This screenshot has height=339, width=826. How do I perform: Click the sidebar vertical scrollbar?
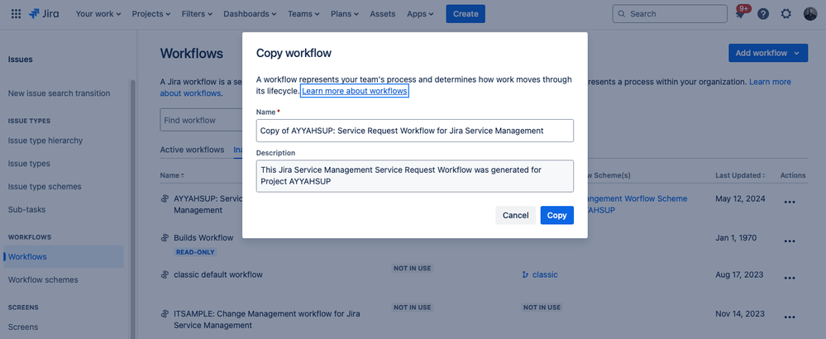(133, 209)
